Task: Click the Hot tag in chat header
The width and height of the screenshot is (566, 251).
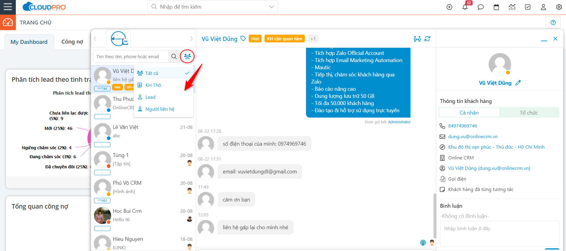Action: click(255, 39)
